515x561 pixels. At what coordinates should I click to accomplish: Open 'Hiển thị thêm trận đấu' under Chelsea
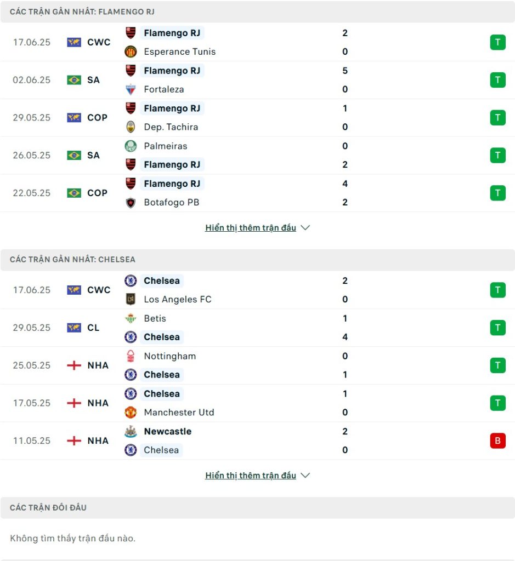[250, 476]
